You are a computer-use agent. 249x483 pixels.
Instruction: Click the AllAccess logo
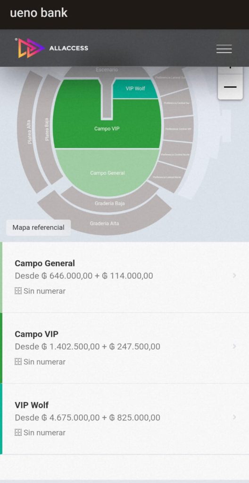click(x=51, y=48)
